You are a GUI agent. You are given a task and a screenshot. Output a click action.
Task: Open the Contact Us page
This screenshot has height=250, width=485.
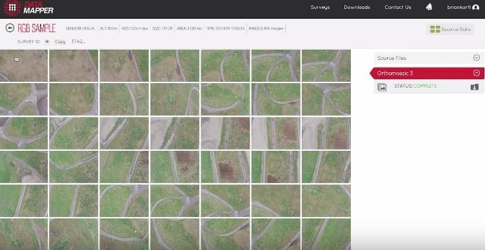coord(398,7)
